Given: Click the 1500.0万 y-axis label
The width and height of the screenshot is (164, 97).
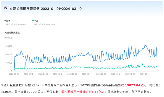Looking at the screenshot, I should click(x=8, y=46).
